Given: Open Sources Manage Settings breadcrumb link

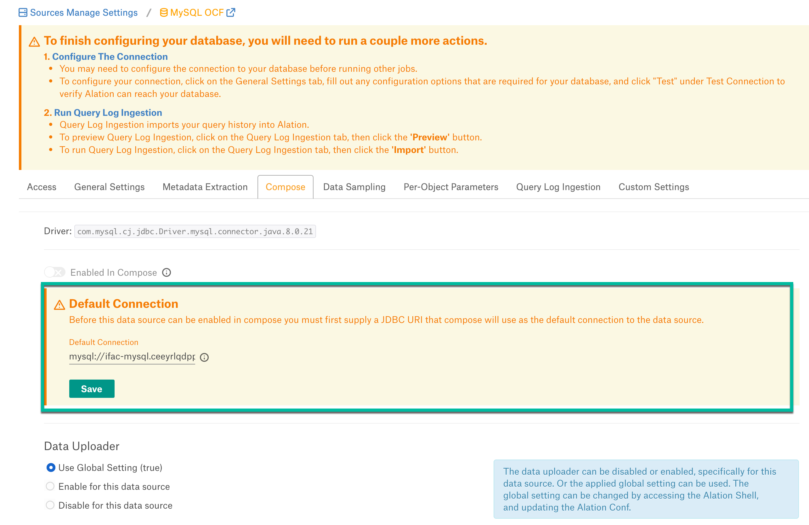Looking at the screenshot, I should 84,13.
